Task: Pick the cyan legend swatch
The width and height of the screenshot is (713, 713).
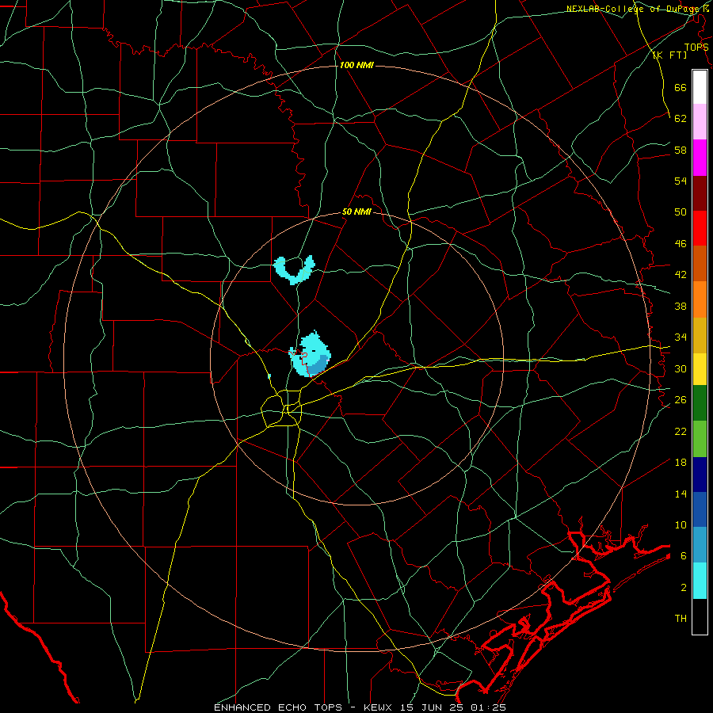Action: coord(700,581)
